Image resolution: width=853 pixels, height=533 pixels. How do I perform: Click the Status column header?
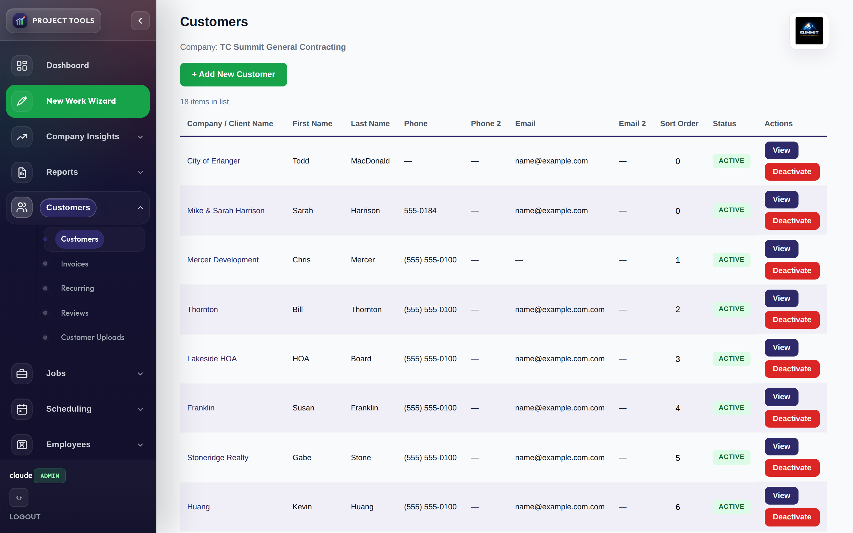tap(724, 124)
